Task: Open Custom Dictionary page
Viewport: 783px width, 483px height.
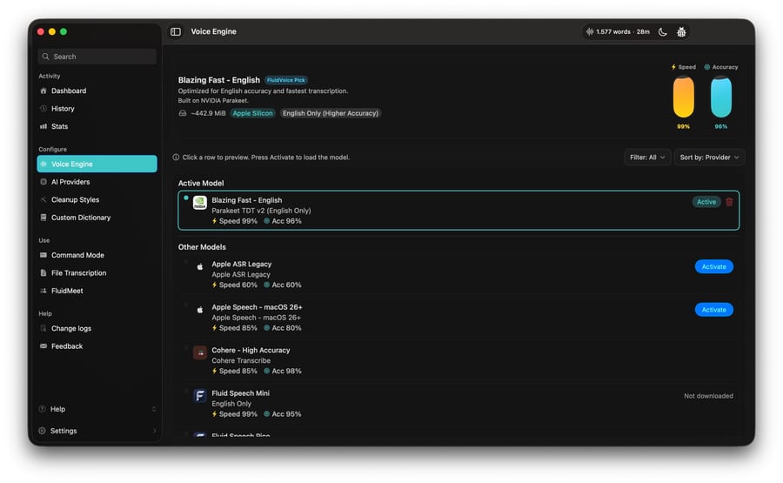Action: tap(97, 218)
